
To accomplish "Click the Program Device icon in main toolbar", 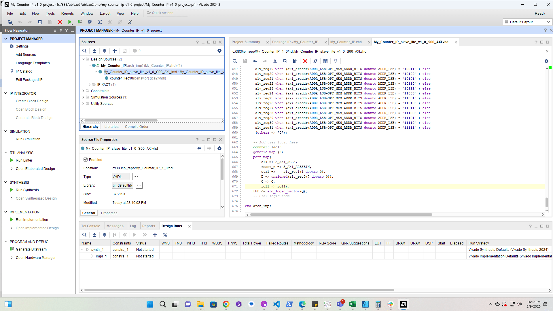I will click(x=80, y=22).
